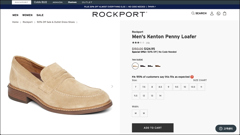
Task: Select size 14
Action: click(x=160, y=96)
